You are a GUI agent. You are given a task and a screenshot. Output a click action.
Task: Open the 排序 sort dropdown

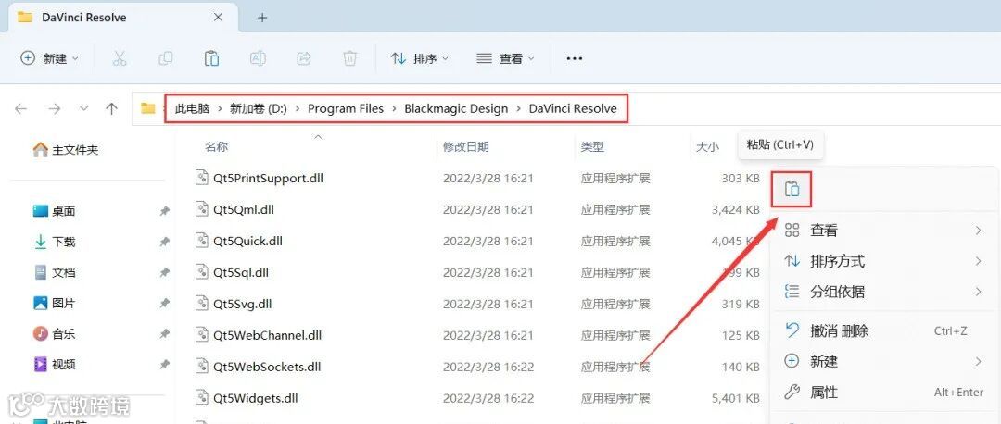(x=420, y=58)
